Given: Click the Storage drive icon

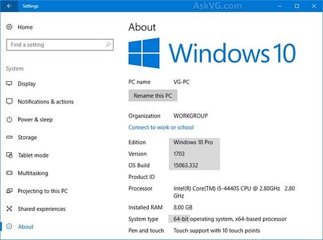Looking at the screenshot, I should click(x=9, y=137).
